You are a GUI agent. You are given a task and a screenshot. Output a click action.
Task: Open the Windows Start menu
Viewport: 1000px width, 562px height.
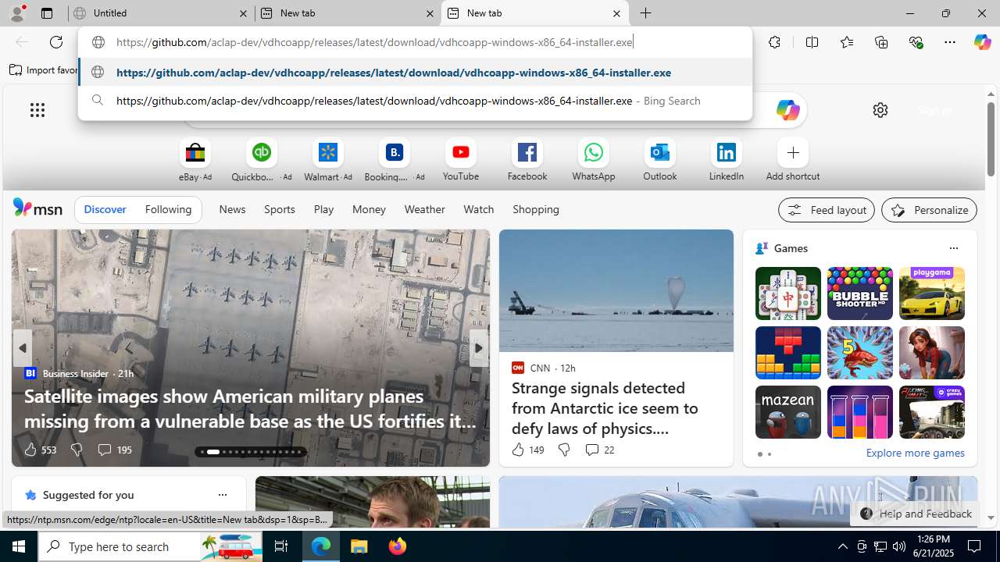pos(19,546)
